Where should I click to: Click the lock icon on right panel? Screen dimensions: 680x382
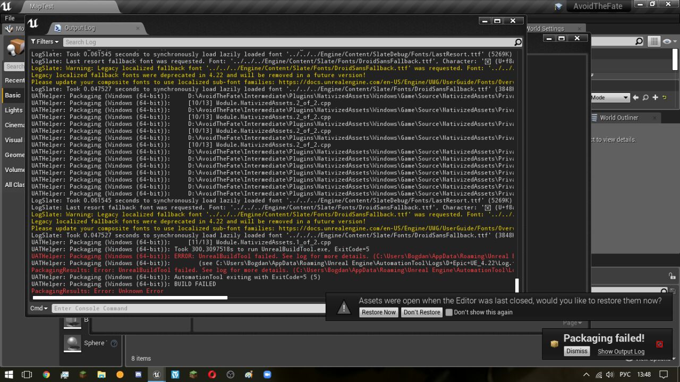tap(672, 276)
